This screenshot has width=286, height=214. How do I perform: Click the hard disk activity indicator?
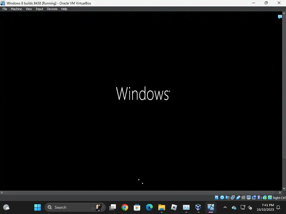[x=216, y=198]
